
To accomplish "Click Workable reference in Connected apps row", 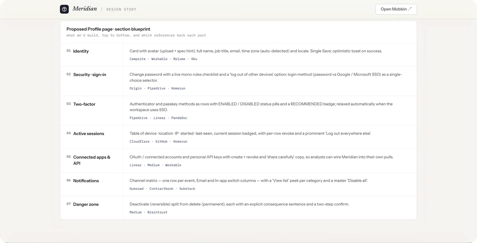I will 173,165.
